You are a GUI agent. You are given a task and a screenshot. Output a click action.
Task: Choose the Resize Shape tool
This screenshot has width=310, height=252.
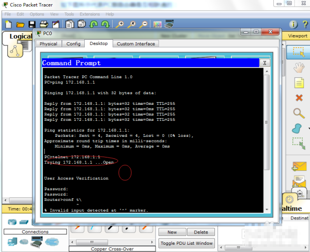coord(299,143)
